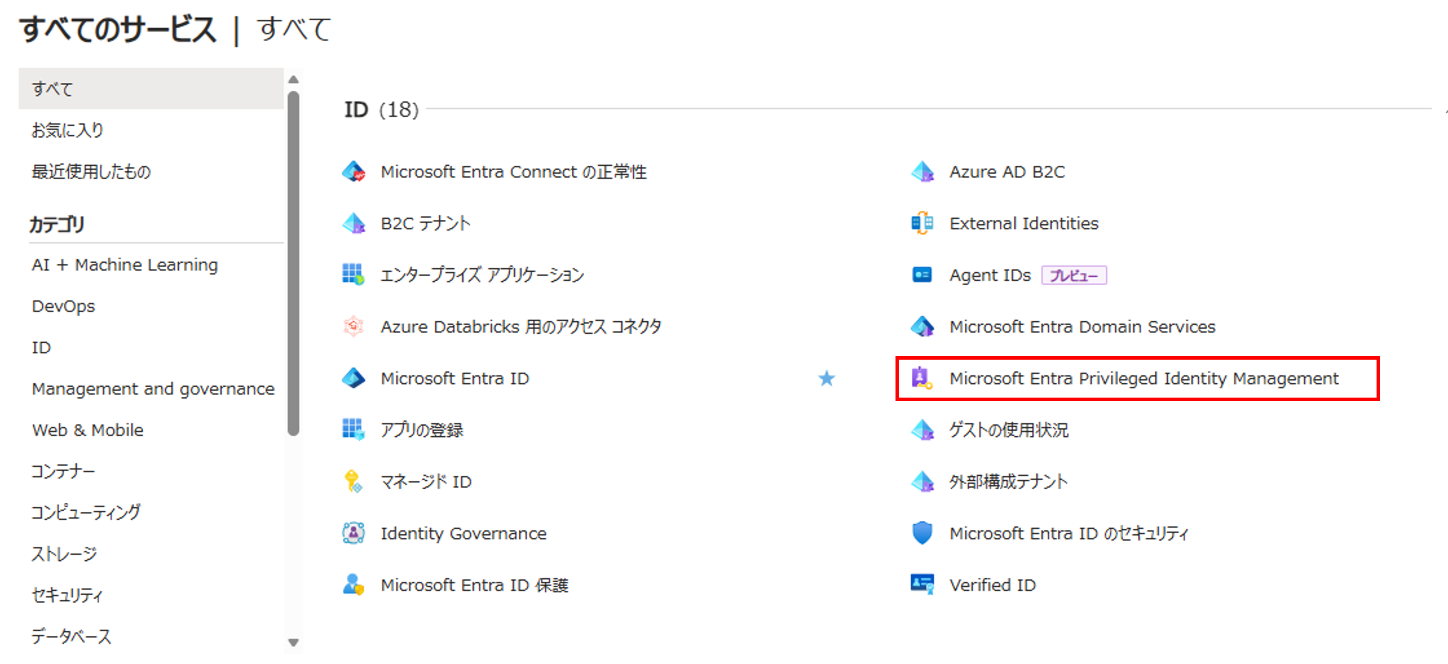Open 最近使用したもの in the sidebar
The image size is (1448, 664).
(x=91, y=171)
